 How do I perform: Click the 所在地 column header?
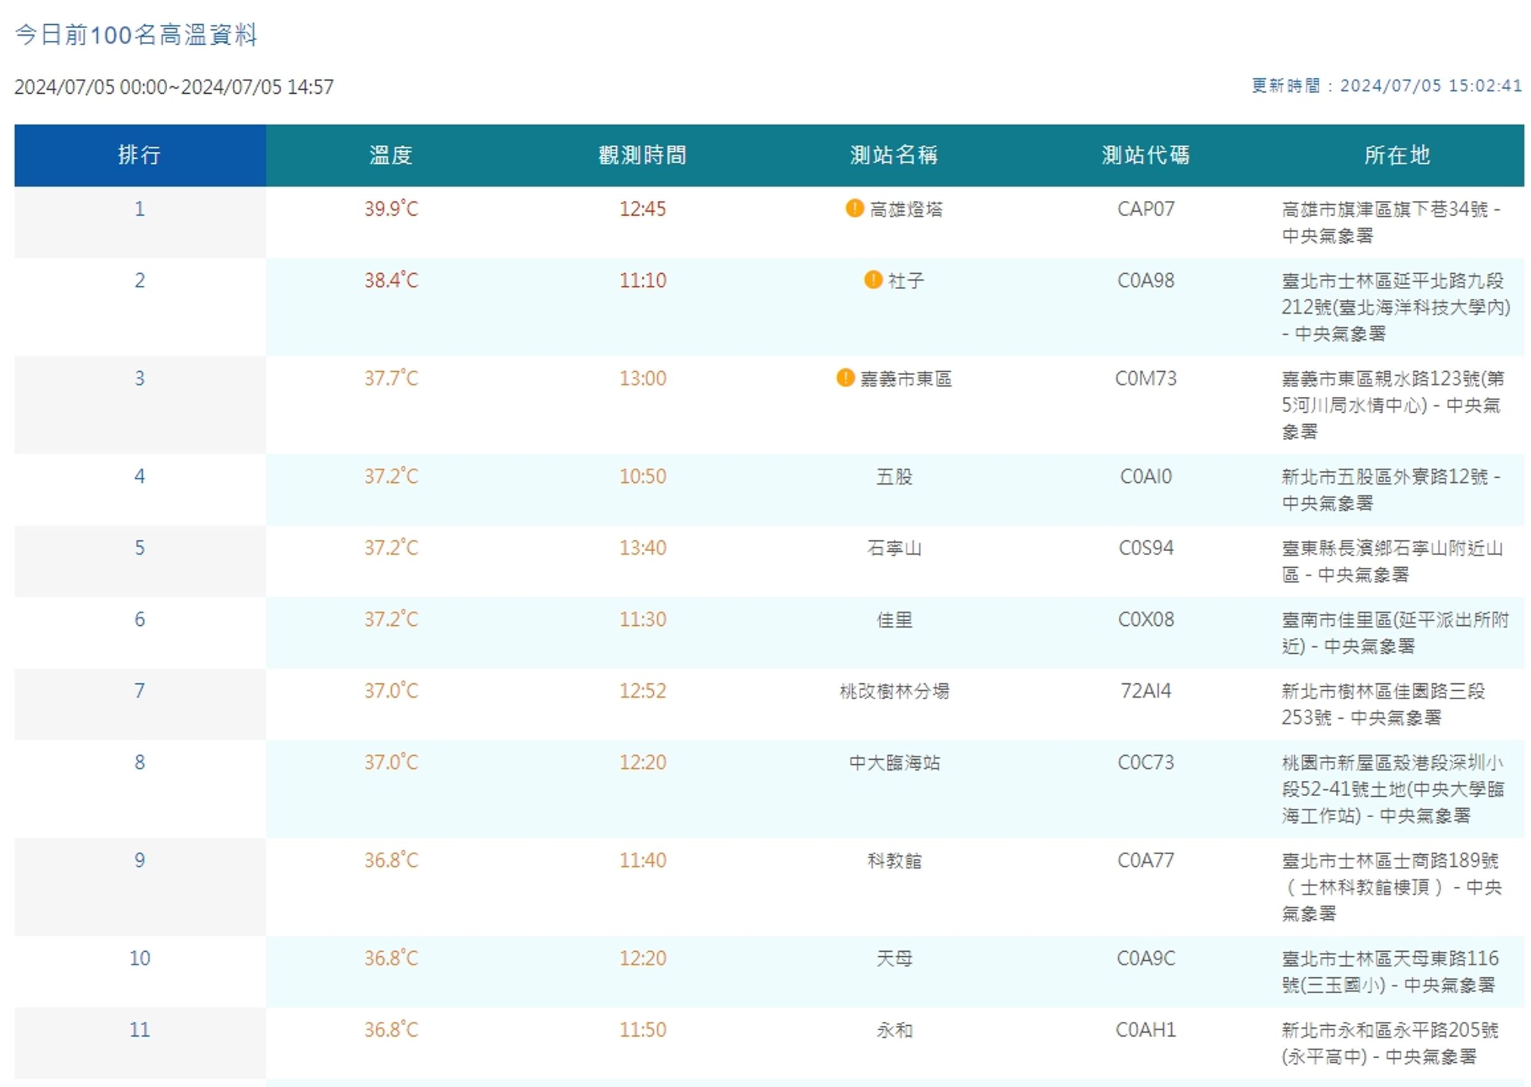coord(1397,154)
